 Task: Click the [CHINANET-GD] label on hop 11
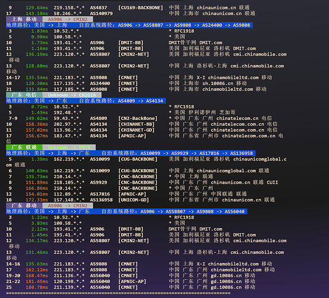136,130
